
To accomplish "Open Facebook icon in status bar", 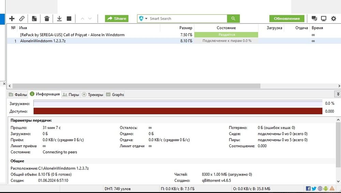I will click(x=308, y=189).
